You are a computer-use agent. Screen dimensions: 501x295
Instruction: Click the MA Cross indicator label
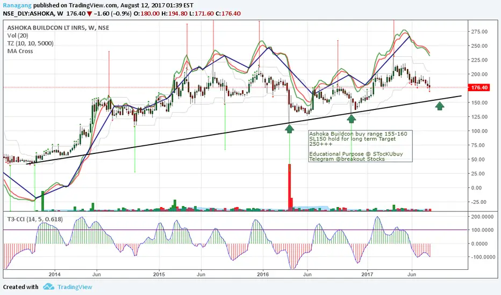(20, 51)
